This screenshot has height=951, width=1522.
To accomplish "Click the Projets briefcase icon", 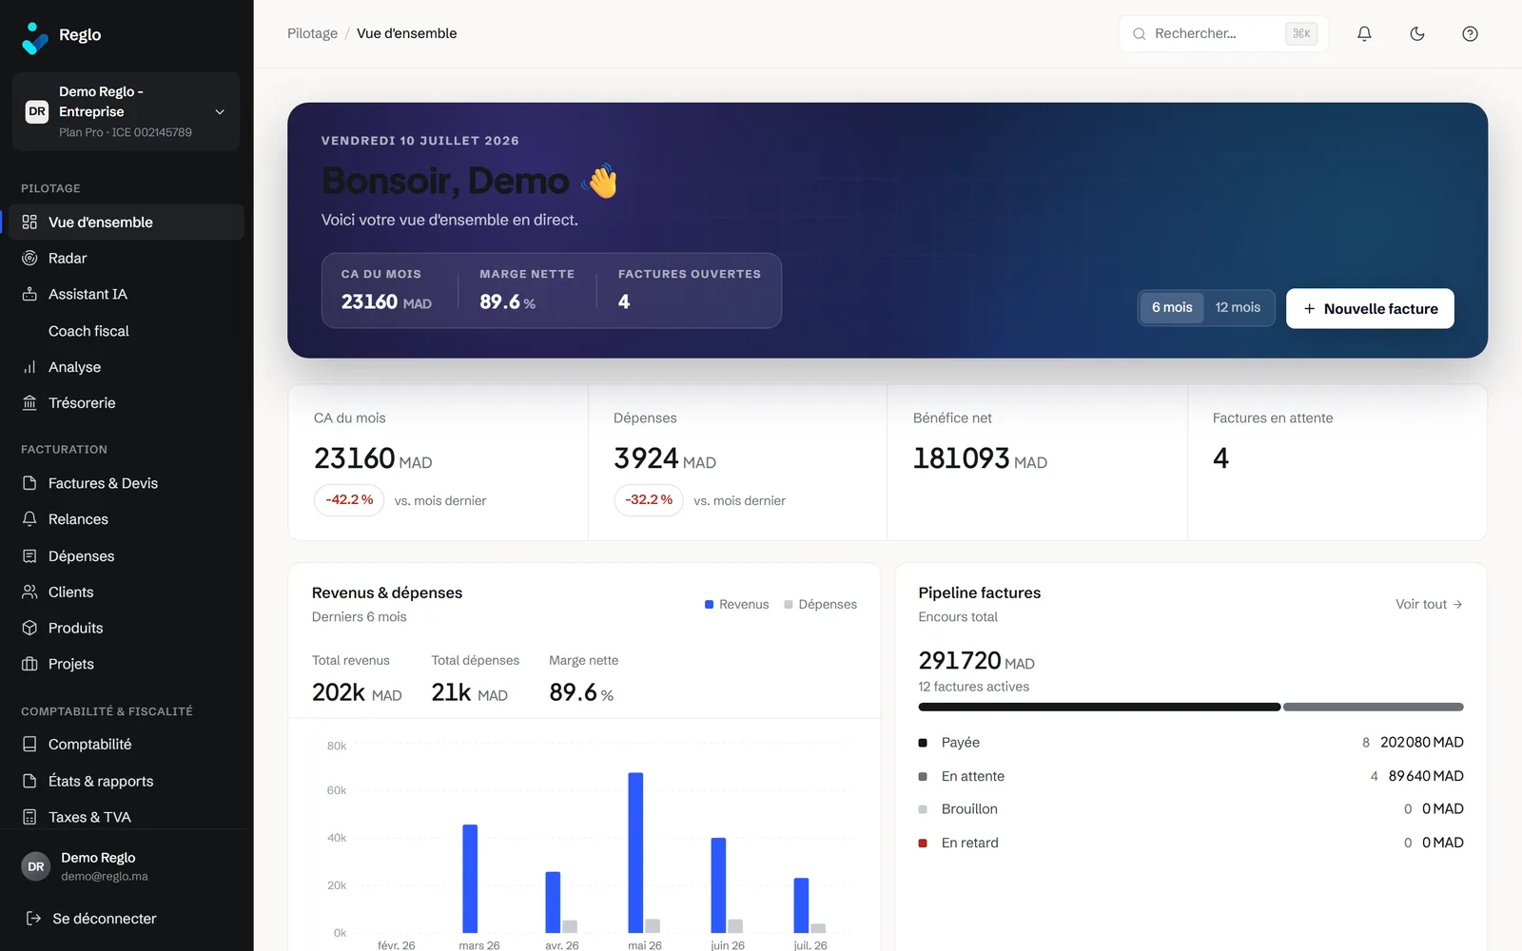I will 29,664.
